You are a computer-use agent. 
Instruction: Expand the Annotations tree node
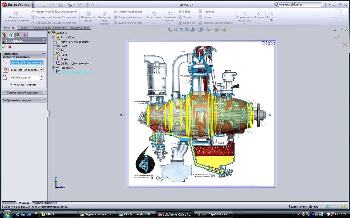coord(53,37)
